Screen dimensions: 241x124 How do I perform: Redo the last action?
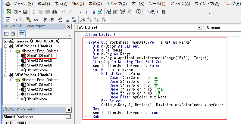click(70, 12)
